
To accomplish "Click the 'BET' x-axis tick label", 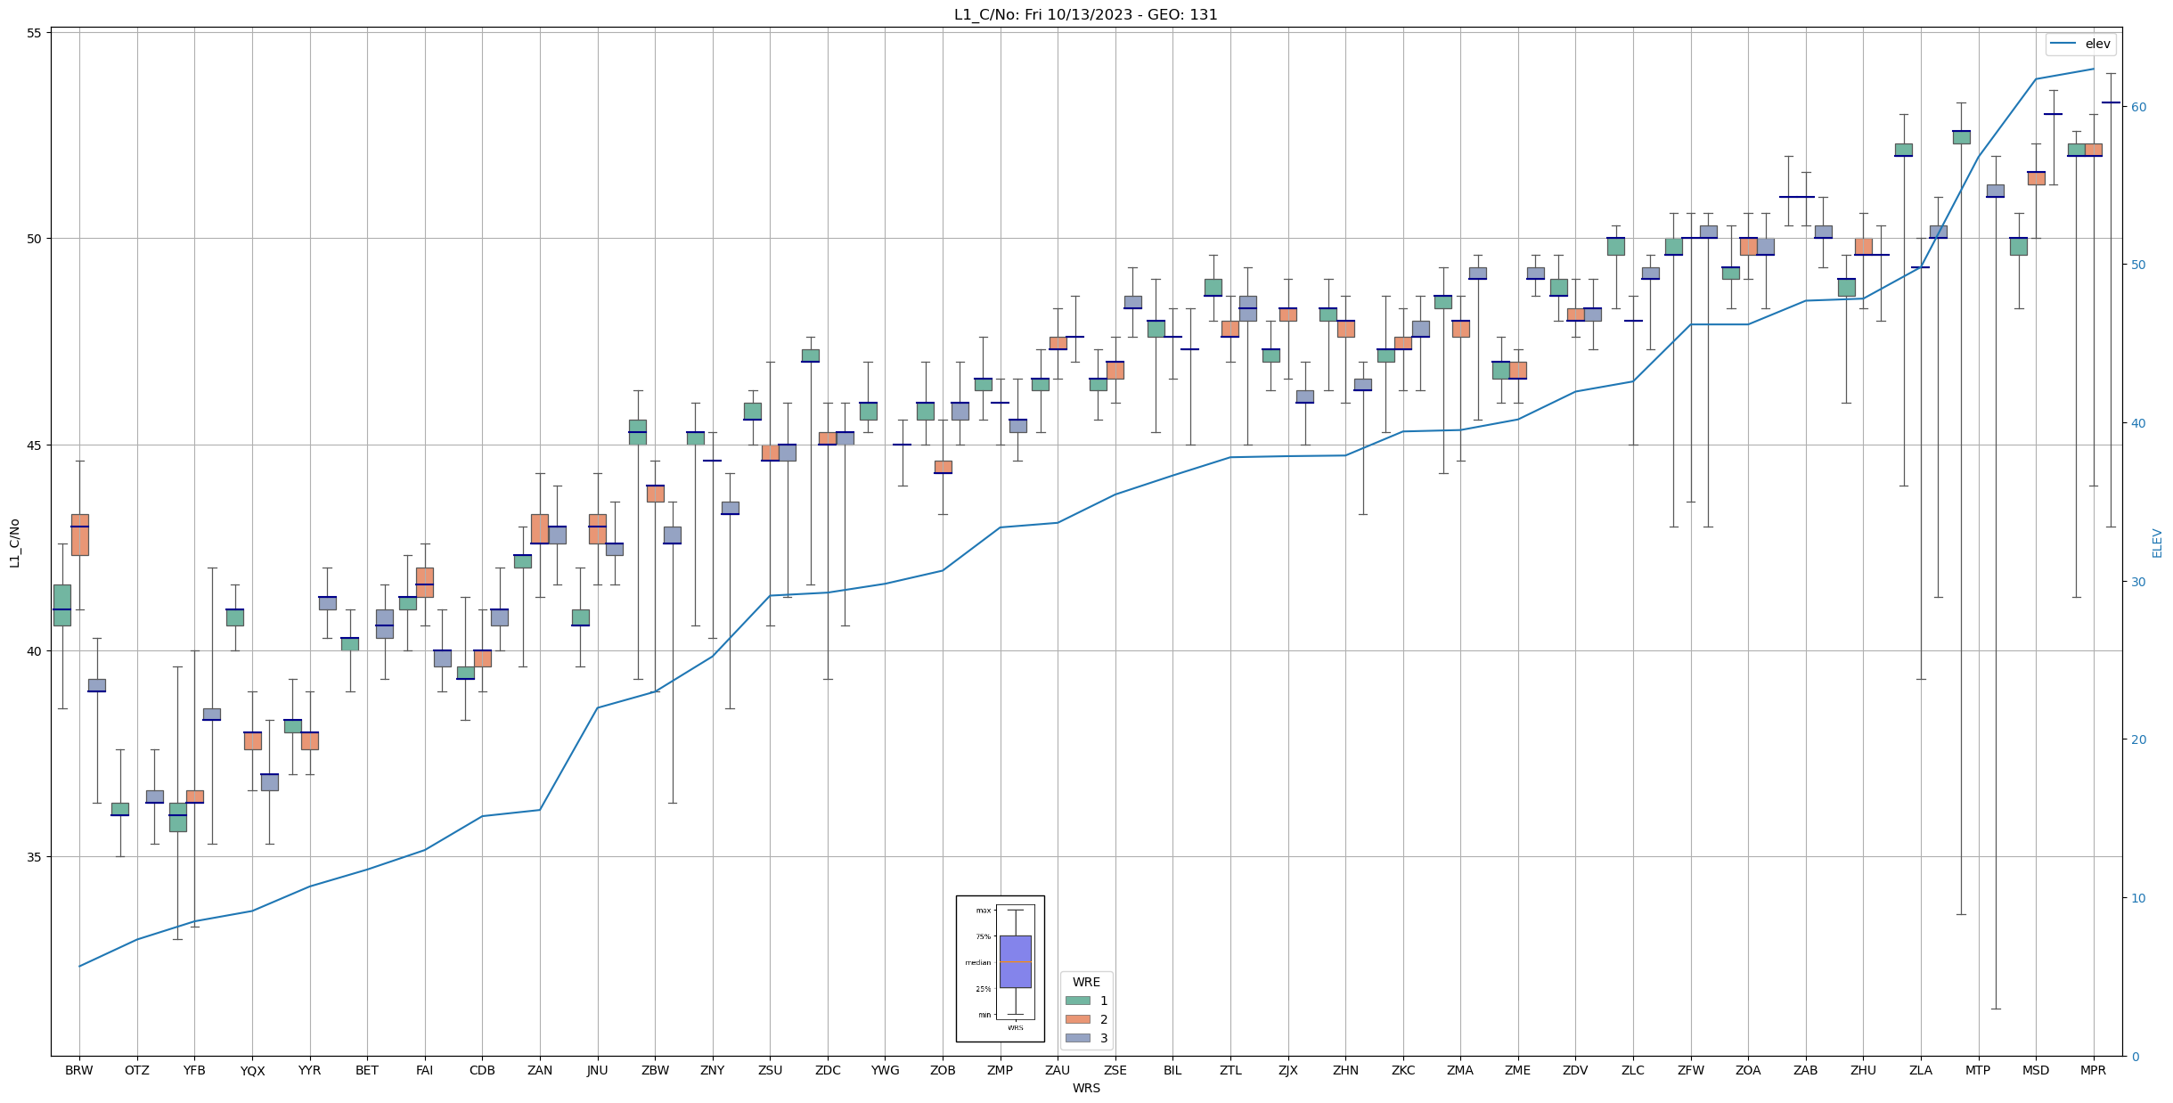I will (367, 1070).
